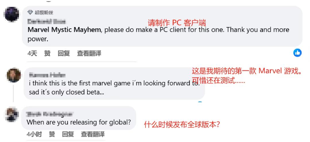Like the PC client comment with 赞
Image resolution: width=310 pixels, height=142 pixels.
pos(47,53)
